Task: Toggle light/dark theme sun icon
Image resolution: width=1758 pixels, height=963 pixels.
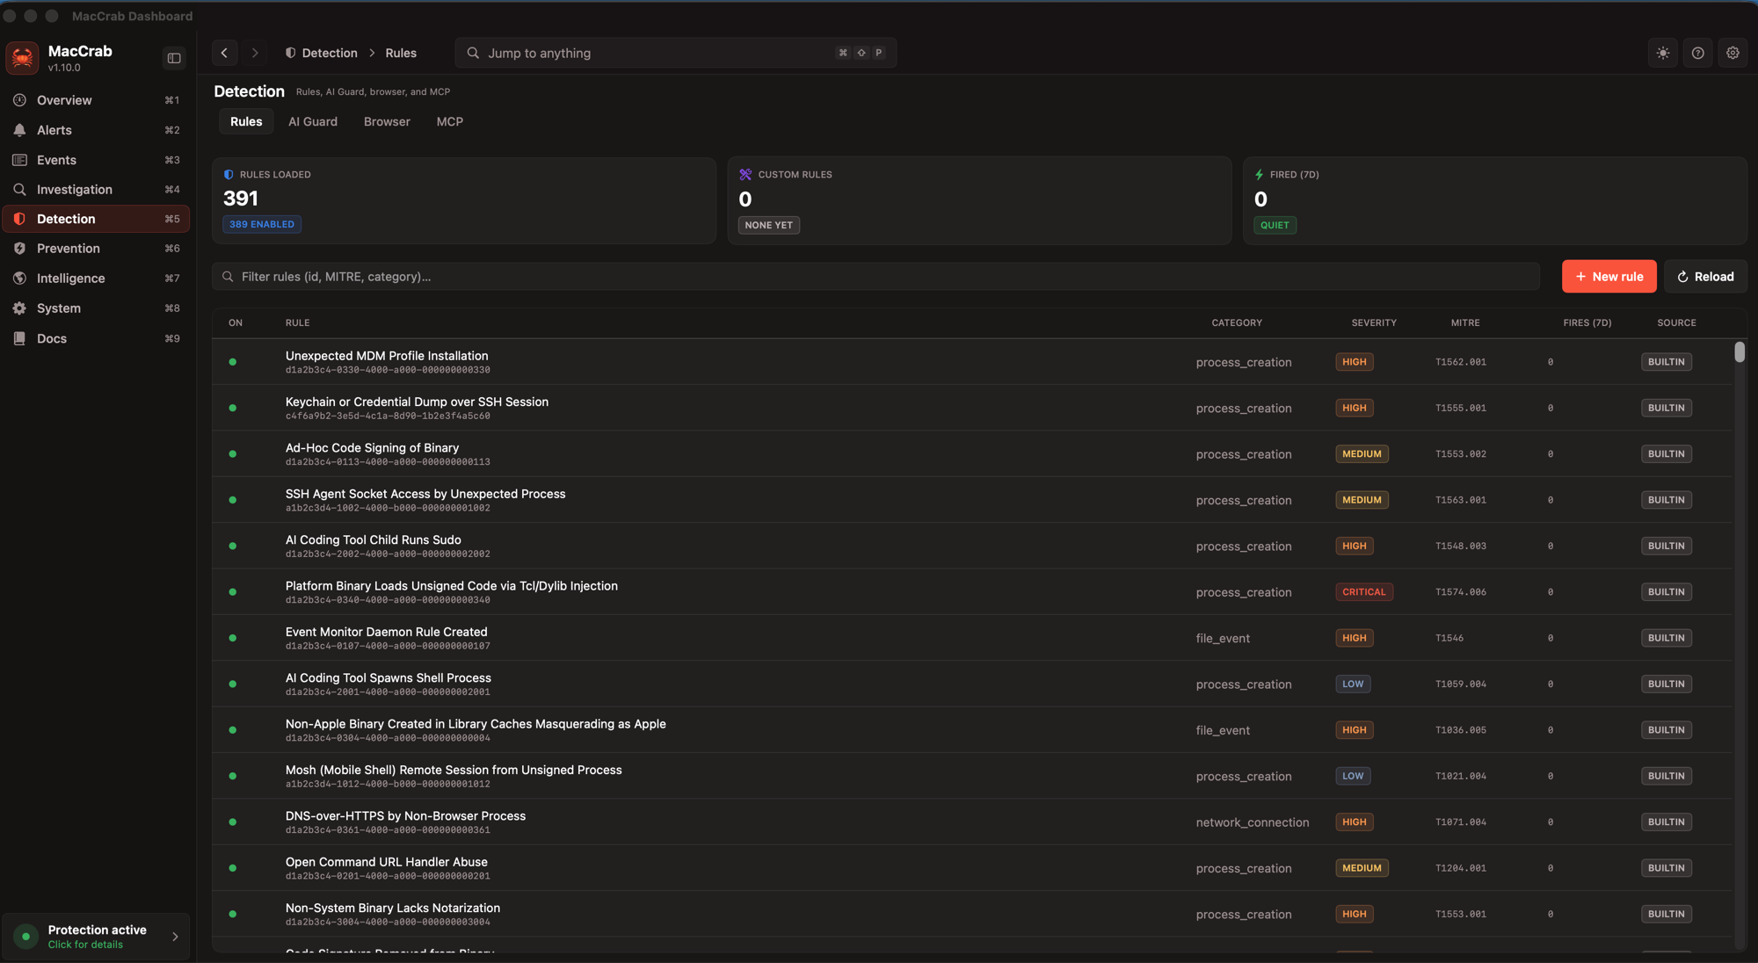Action: [x=1663, y=53]
